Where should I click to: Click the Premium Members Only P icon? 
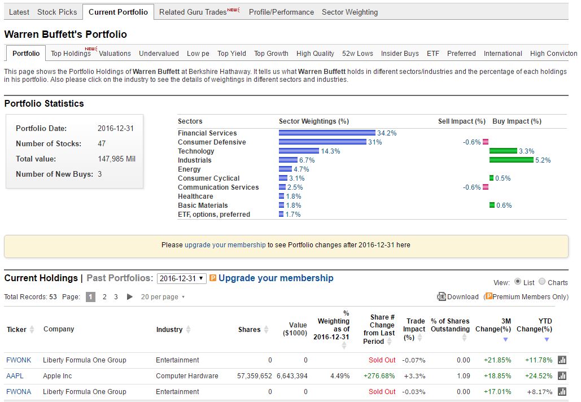pos(489,296)
